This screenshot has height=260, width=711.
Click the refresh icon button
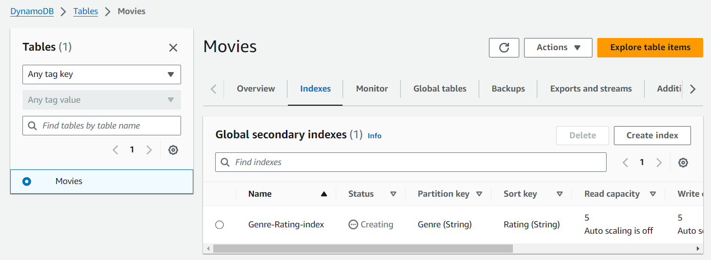pyautogui.click(x=504, y=48)
